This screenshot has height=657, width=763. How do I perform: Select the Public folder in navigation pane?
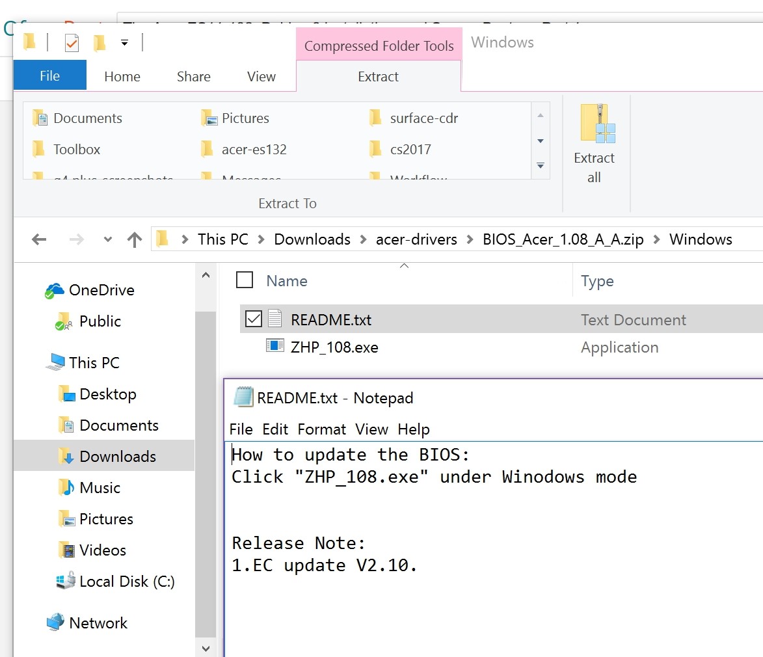[88, 321]
